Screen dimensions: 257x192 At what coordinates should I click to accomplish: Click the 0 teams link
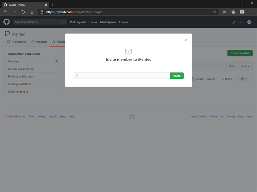(x=227, y=79)
